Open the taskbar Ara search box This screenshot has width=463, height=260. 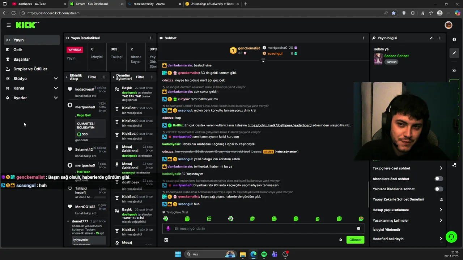210,254
